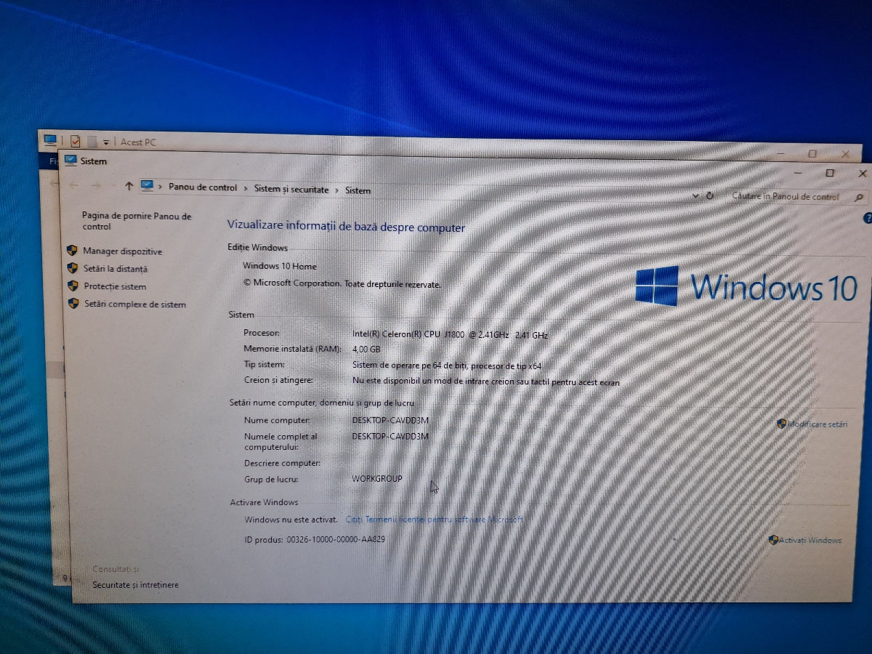
Task: Click the computer icon in the address bar
Action: point(147,186)
